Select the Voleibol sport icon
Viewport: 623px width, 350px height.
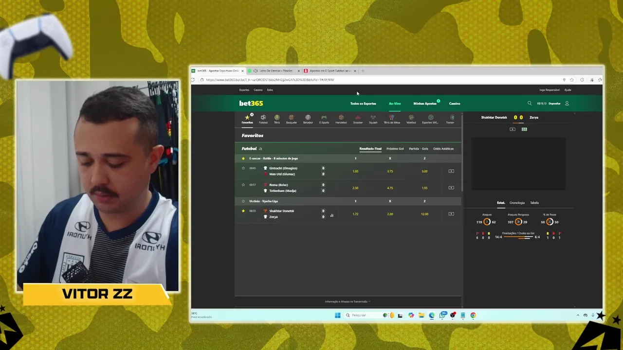tap(411, 119)
